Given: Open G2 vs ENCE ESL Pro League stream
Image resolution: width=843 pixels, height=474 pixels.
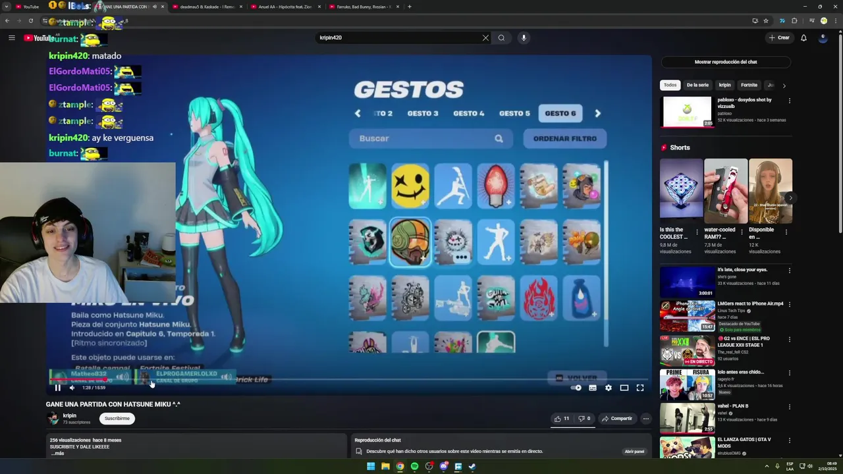Looking at the screenshot, I should (687, 350).
